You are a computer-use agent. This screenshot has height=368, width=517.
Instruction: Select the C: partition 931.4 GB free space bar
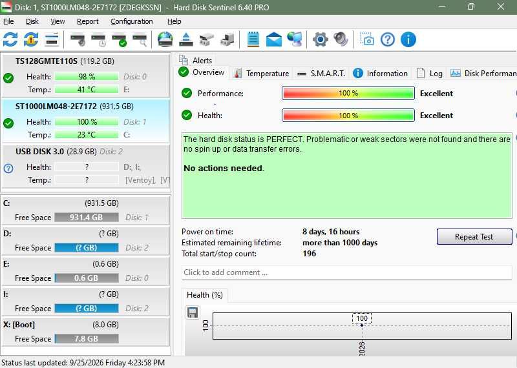click(87, 218)
